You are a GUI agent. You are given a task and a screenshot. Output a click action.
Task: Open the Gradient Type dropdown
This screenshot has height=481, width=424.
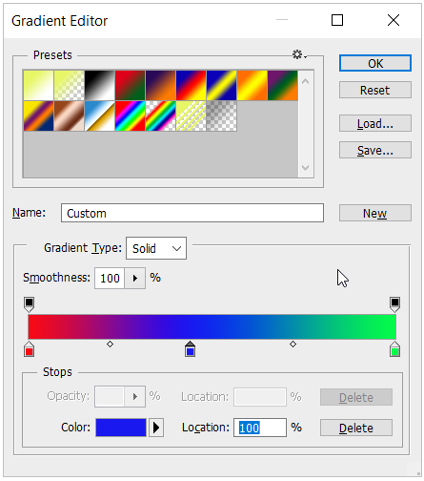[156, 248]
